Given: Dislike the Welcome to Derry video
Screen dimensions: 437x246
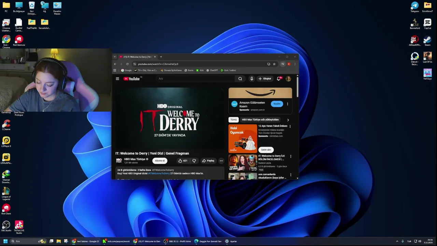Looking at the screenshot, I should (x=194, y=161).
